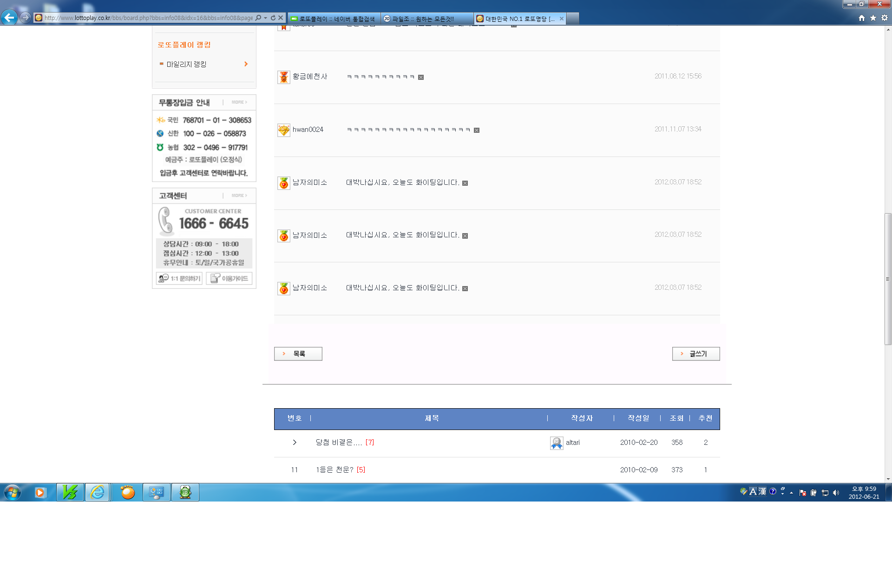The height and width of the screenshot is (580, 892).
Task: Open the IE tools gear icon
Action: click(x=885, y=18)
